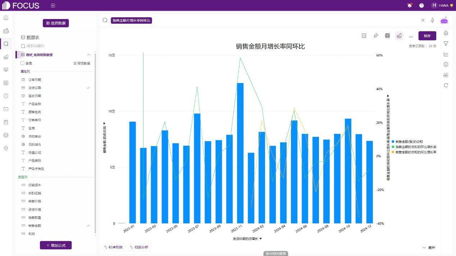Viewport: 456px width, 256px height.
Task: Open the settings gear in left sidebar
Action: coord(6,148)
